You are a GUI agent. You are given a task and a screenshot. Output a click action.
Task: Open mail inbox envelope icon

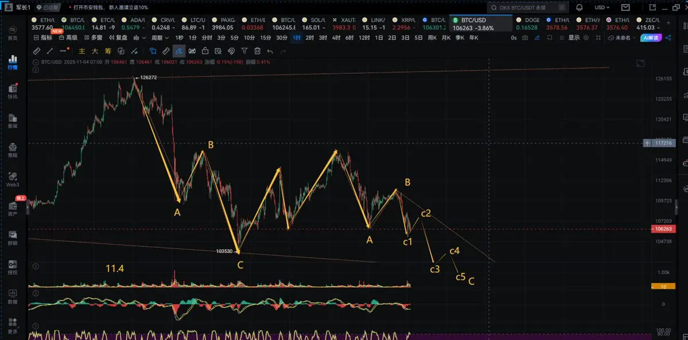pos(625,7)
